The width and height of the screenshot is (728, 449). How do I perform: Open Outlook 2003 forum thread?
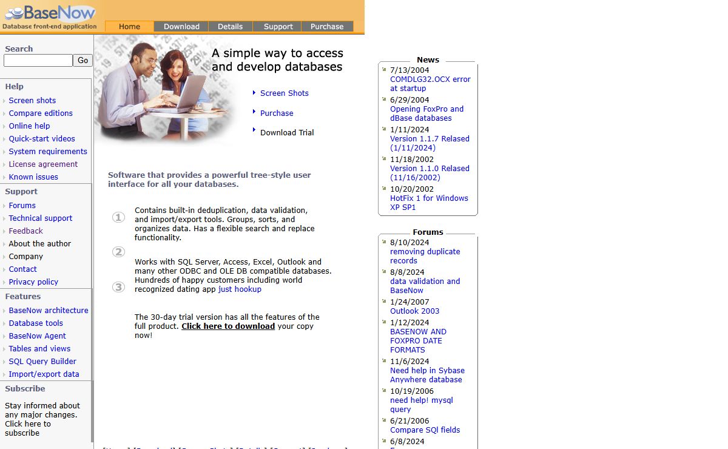(414, 311)
